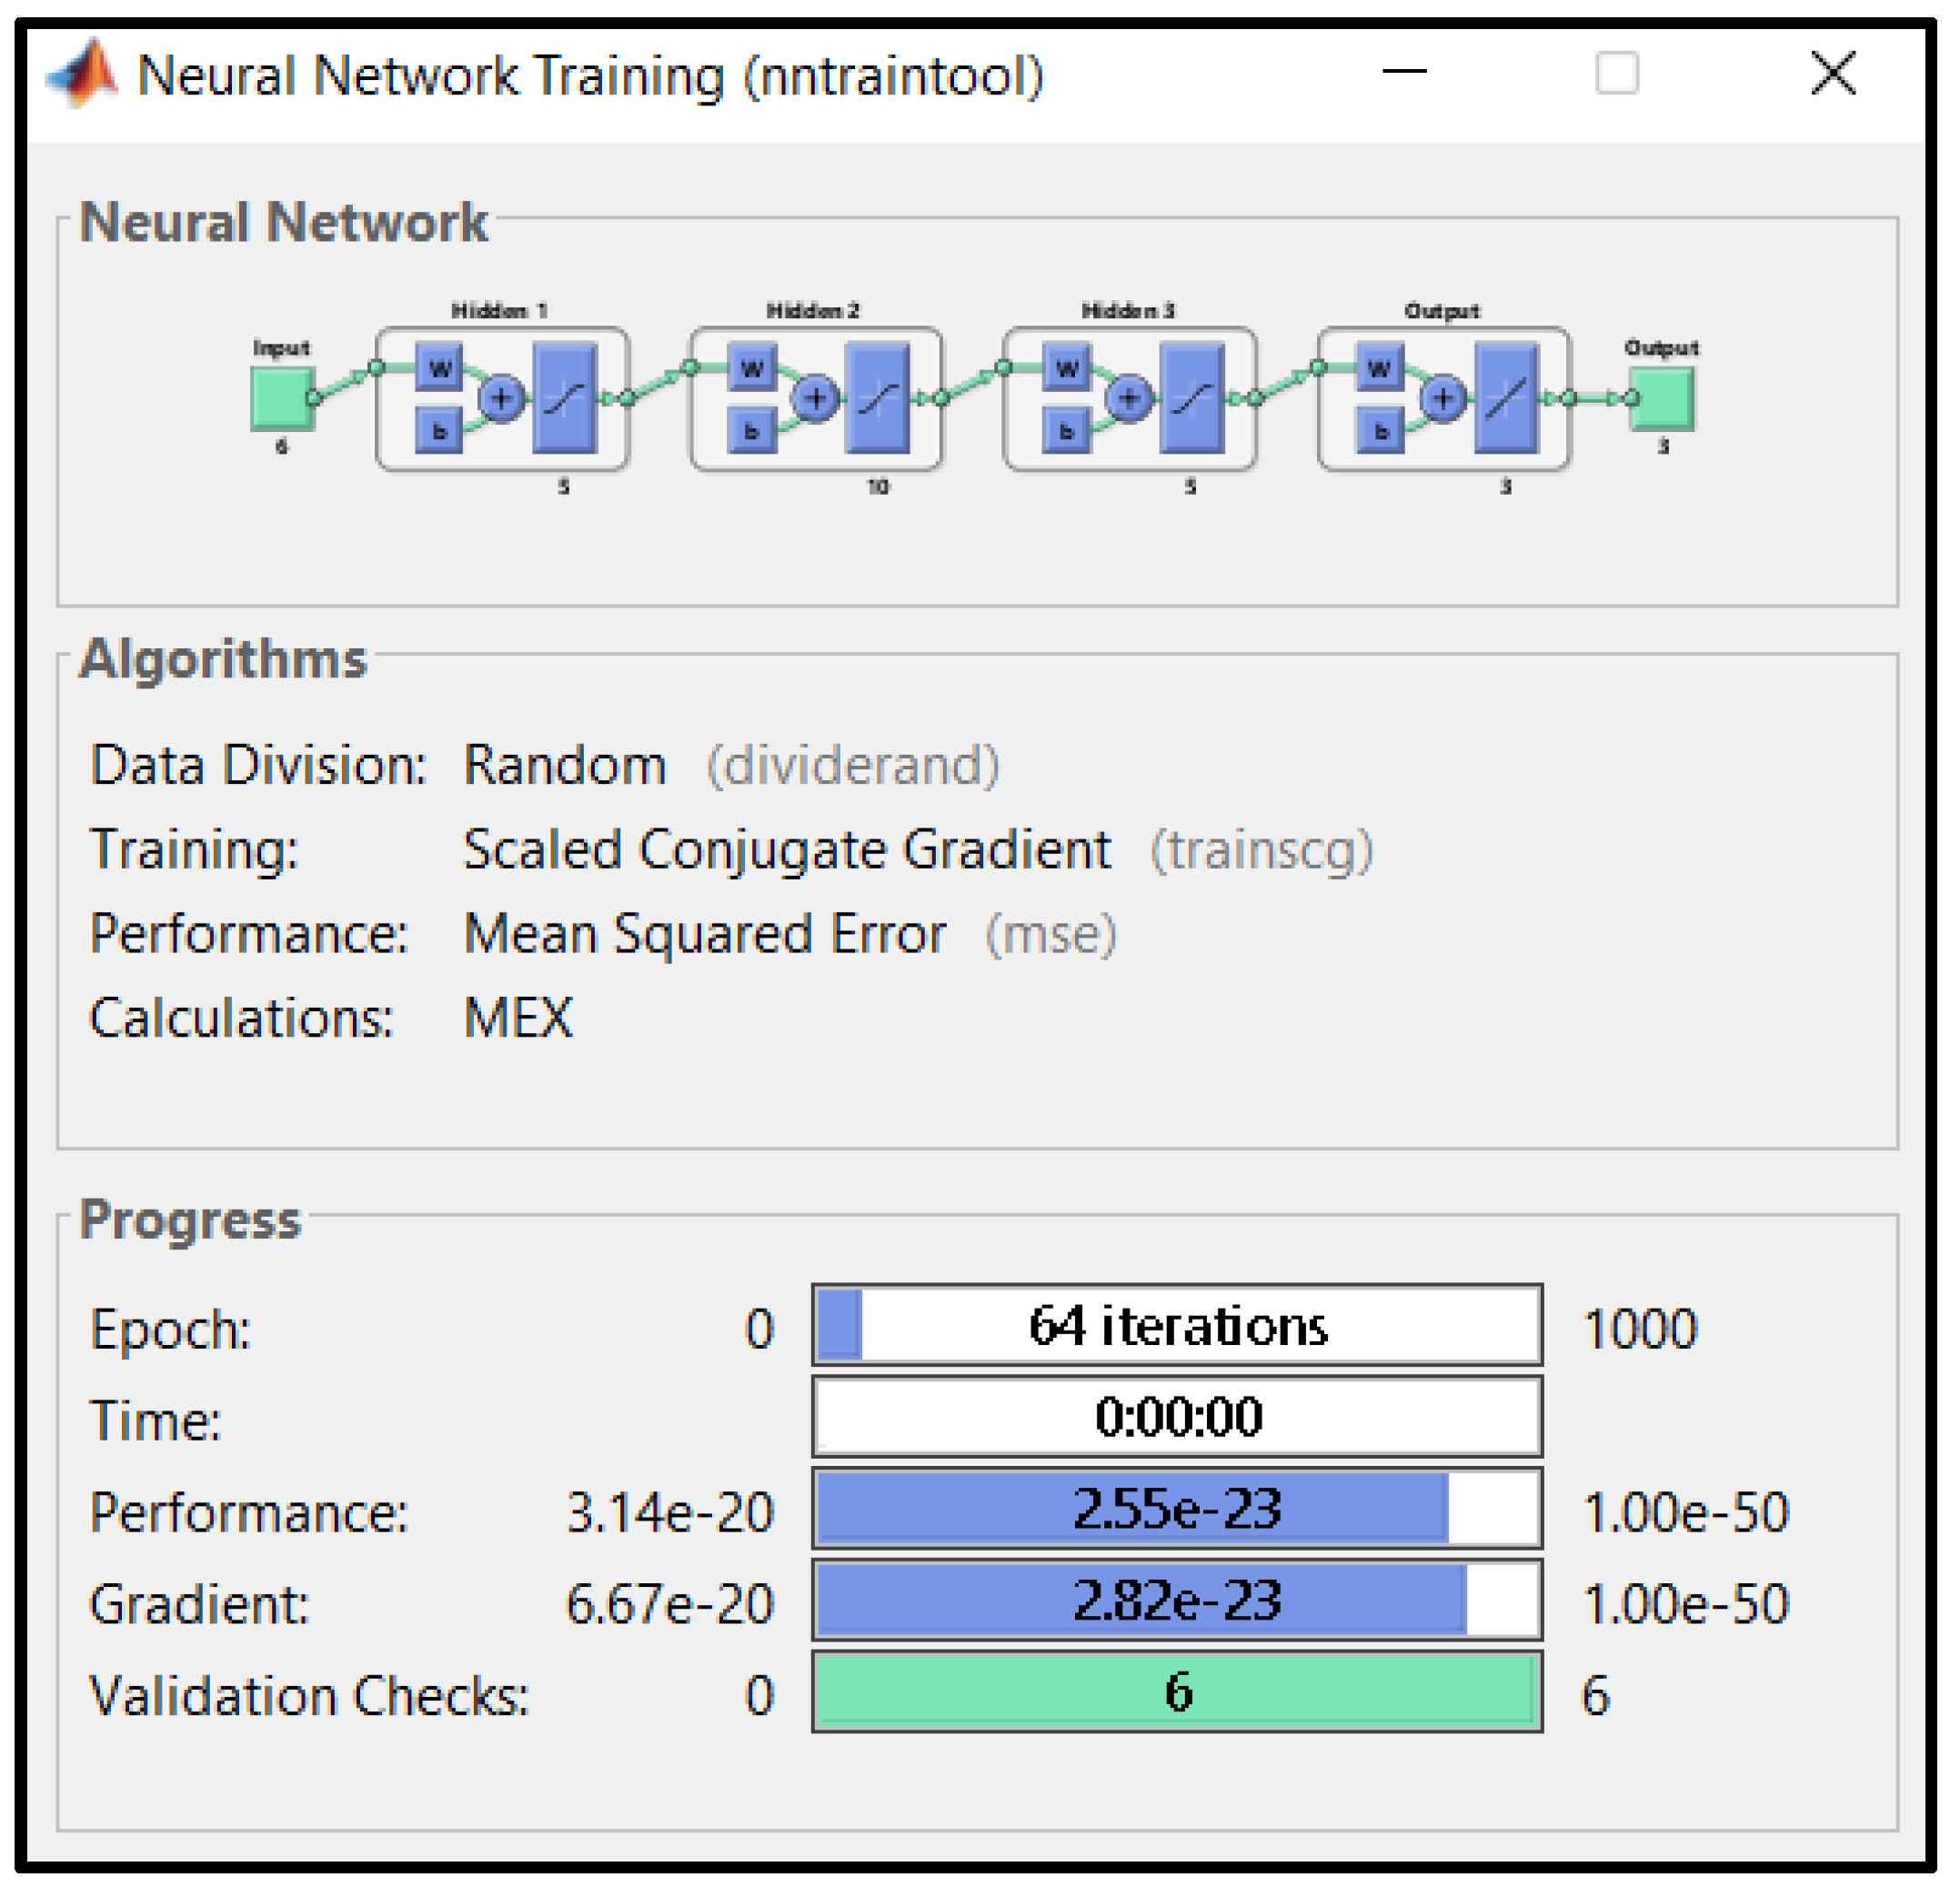Click the trainscg training function link
Screen dimensions: 1960x1887
(1262, 851)
